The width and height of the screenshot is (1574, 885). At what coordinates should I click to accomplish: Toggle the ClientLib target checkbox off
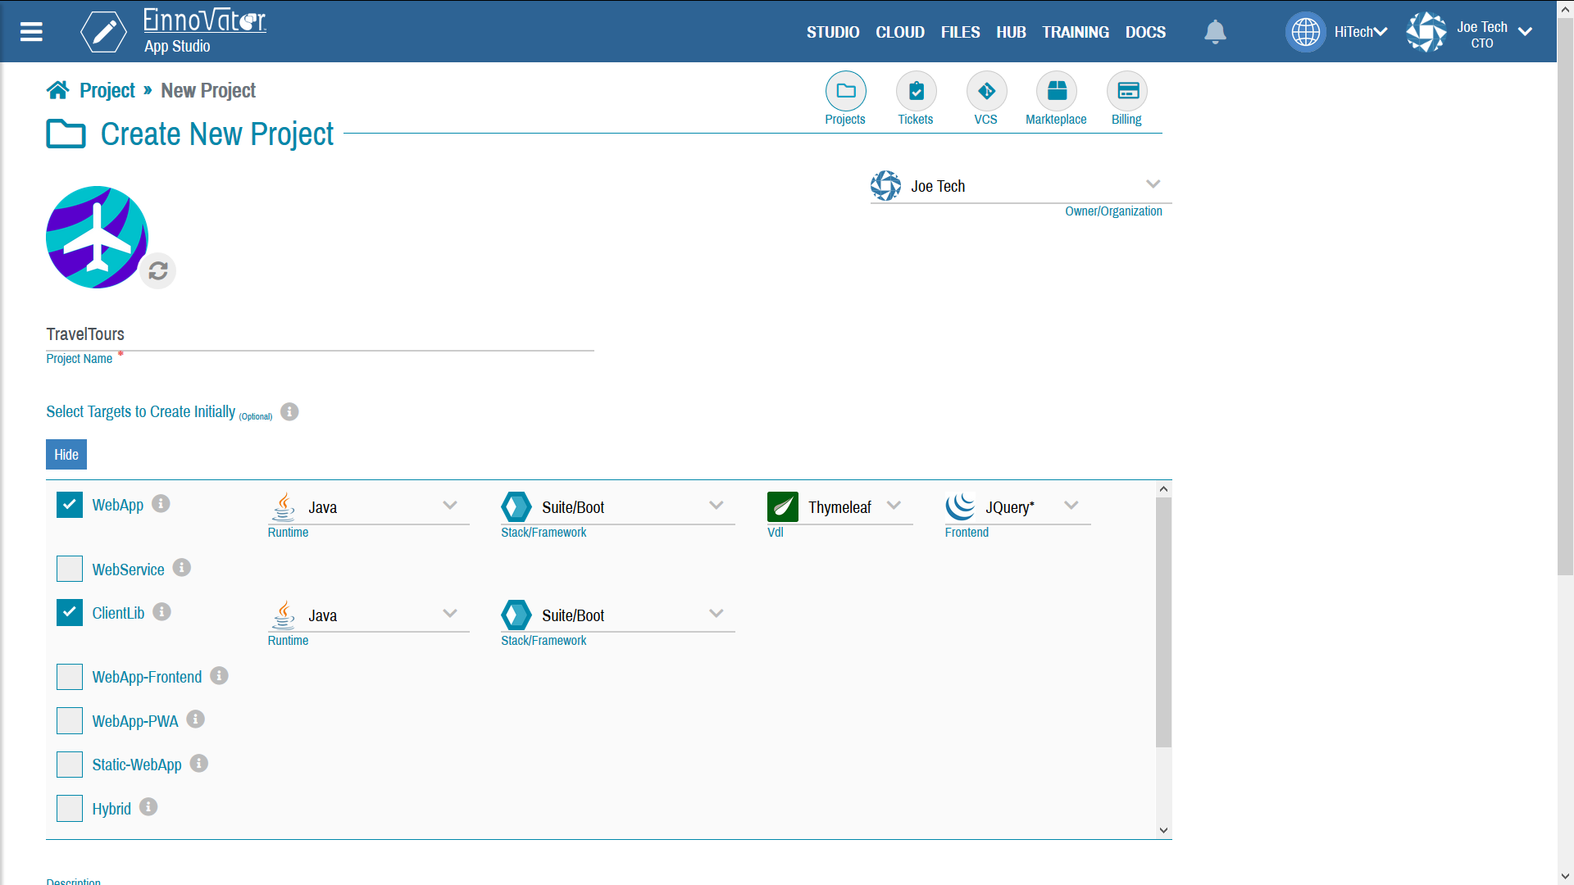68,613
